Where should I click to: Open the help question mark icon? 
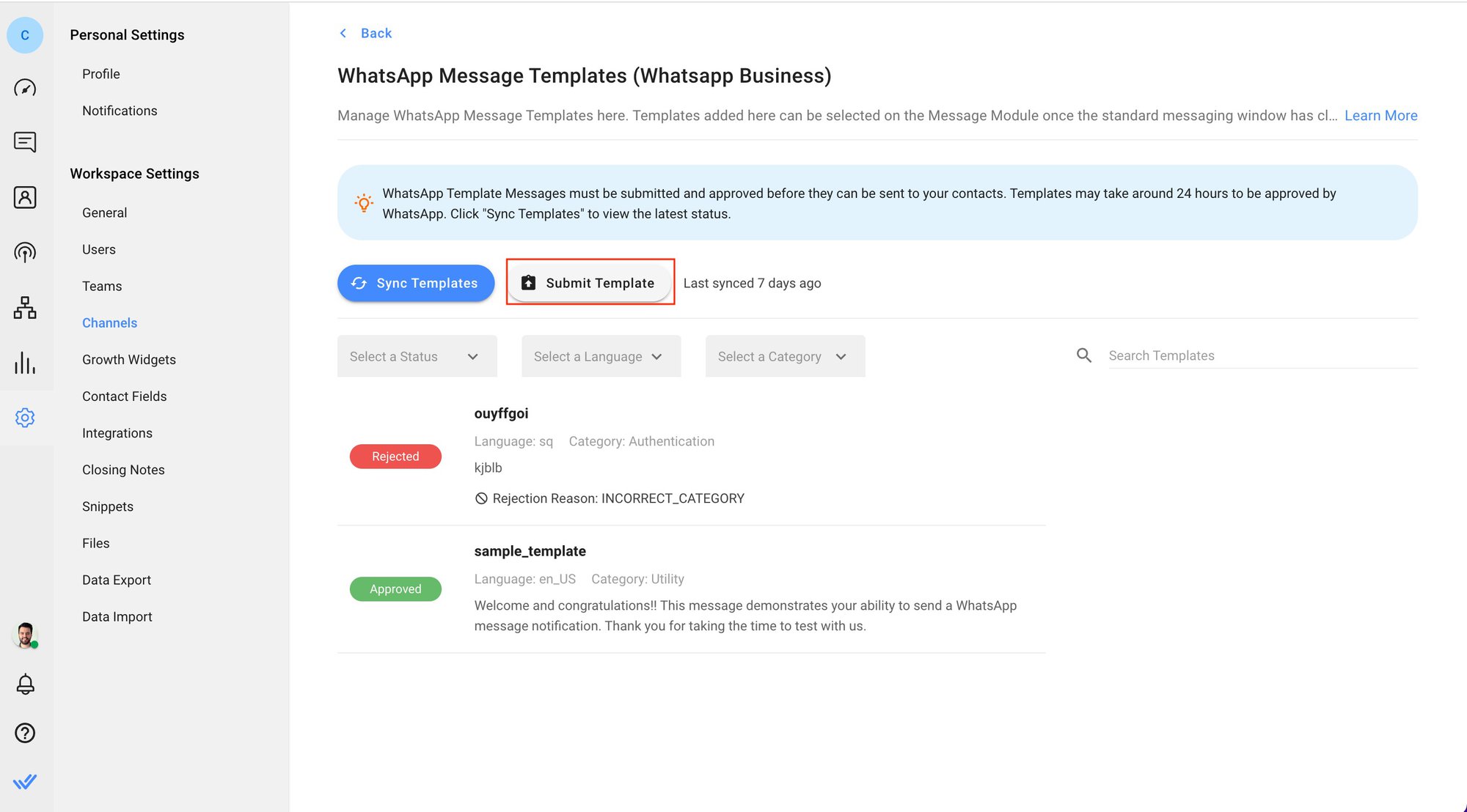(25, 733)
